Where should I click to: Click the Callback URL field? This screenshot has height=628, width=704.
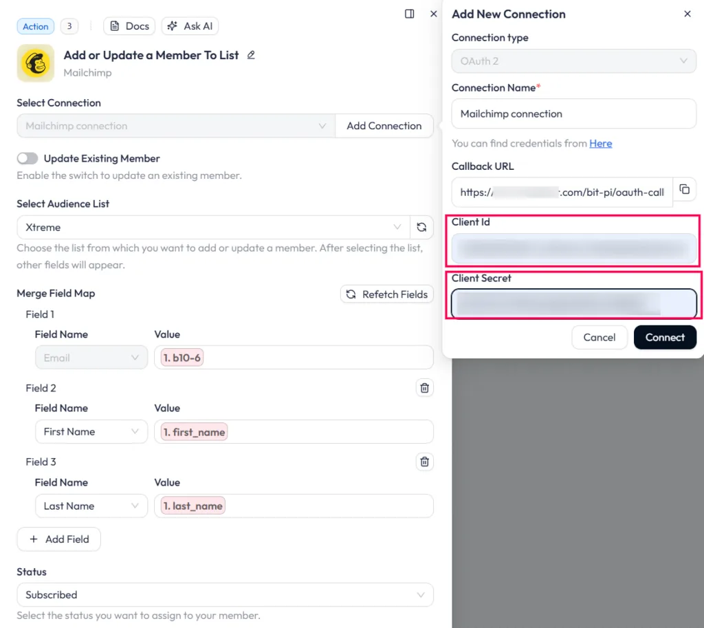[x=562, y=193]
